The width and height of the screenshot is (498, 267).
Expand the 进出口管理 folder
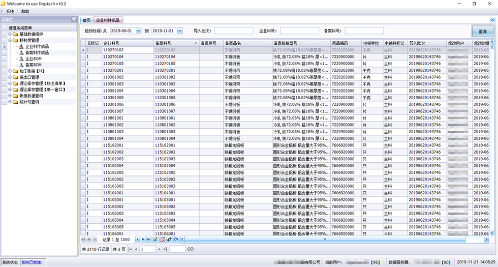tap(9, 77)
